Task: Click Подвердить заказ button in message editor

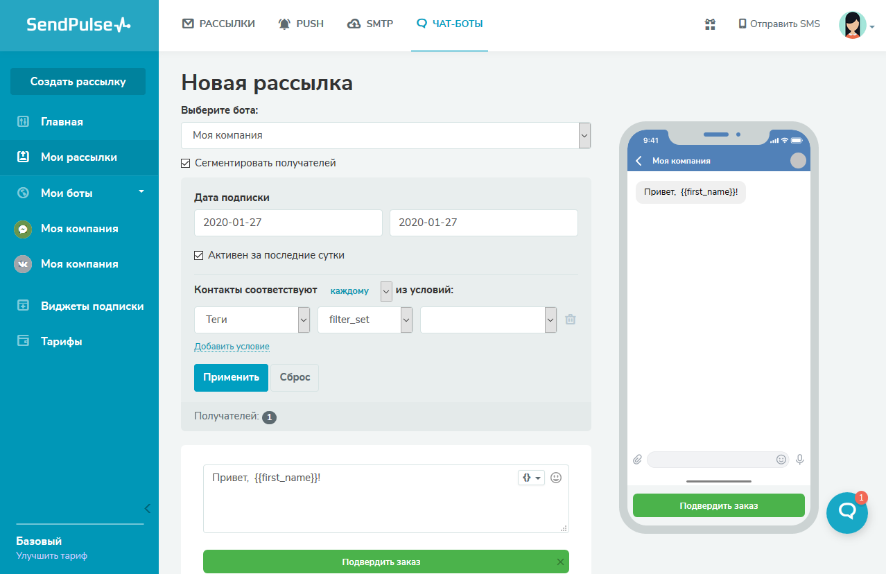Action: [x=381, y=562]
